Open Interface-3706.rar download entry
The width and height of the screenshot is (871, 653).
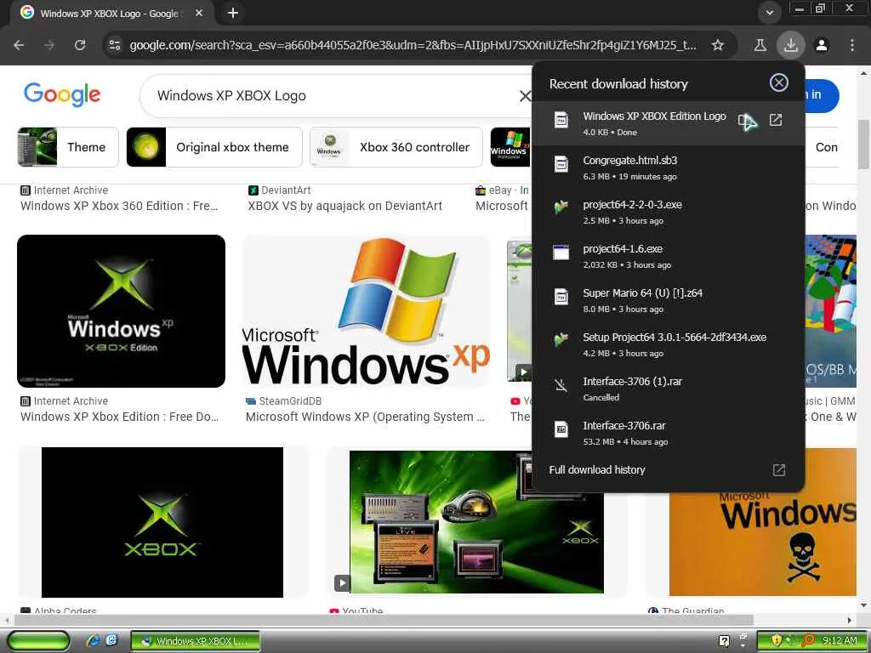[x=669, y=433]
